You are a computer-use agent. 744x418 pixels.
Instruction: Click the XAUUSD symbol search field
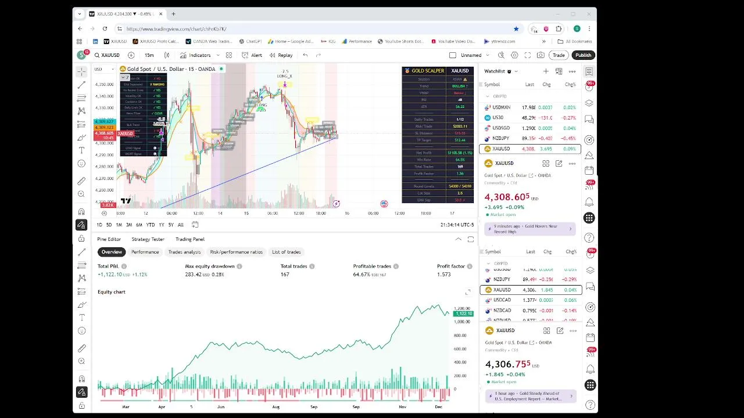106,55
